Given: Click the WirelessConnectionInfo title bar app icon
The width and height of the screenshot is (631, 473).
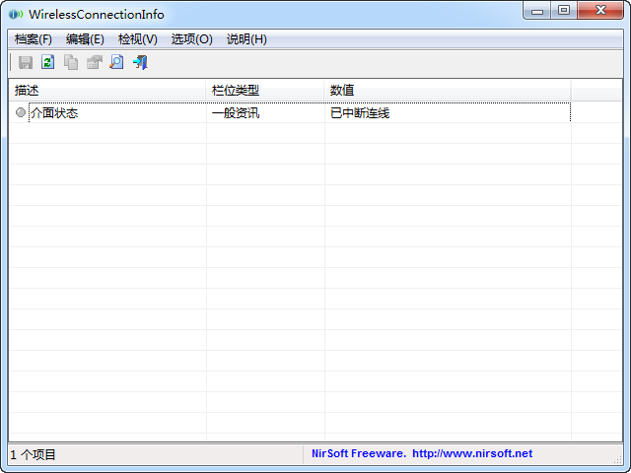Looking at the screenshot, I should tap(16, 15).
